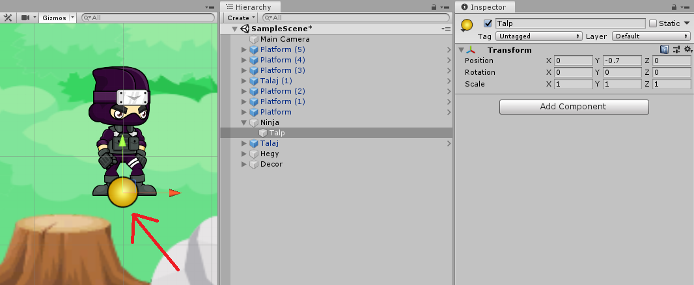Select the Platform row
694x285 pixels.
pyautogui.click(x=336, y=112)
